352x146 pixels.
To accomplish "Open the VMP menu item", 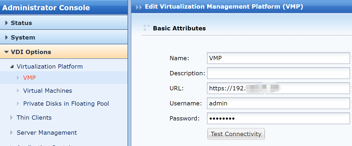I will click(29, 78).
